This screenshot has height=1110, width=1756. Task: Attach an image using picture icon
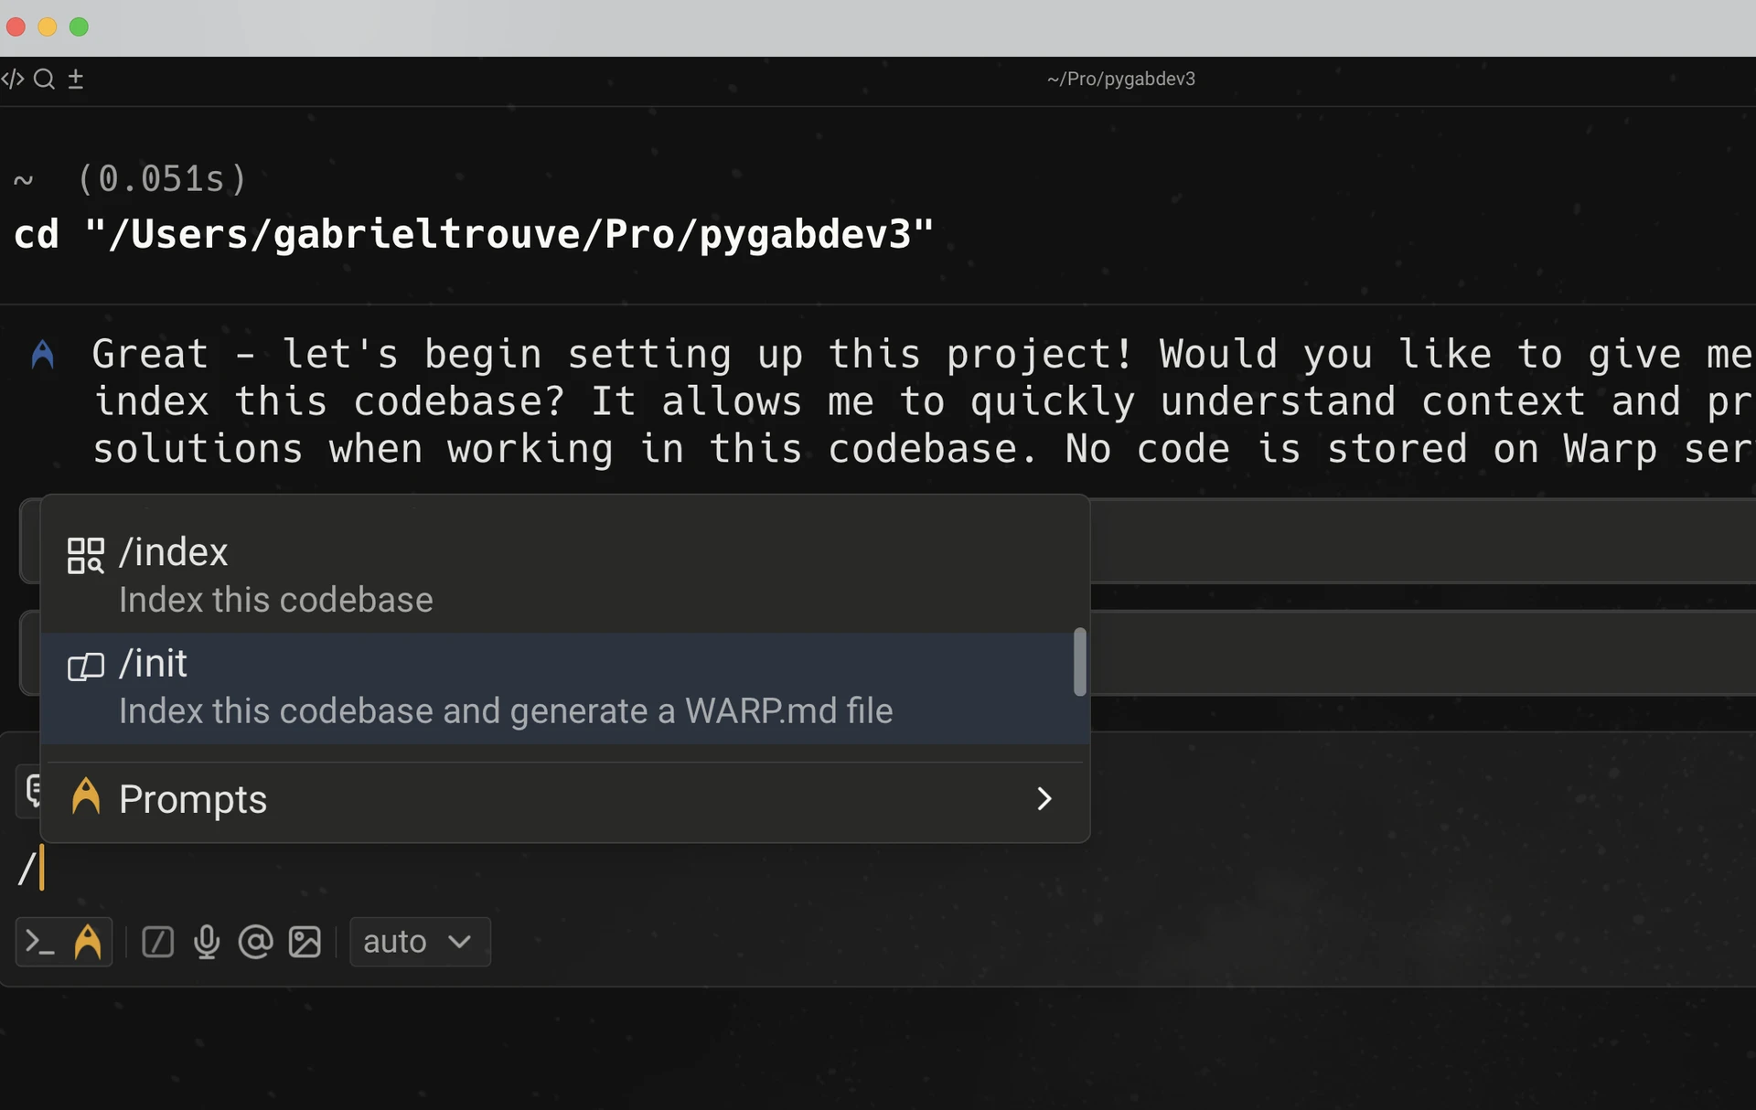(305, 942)
